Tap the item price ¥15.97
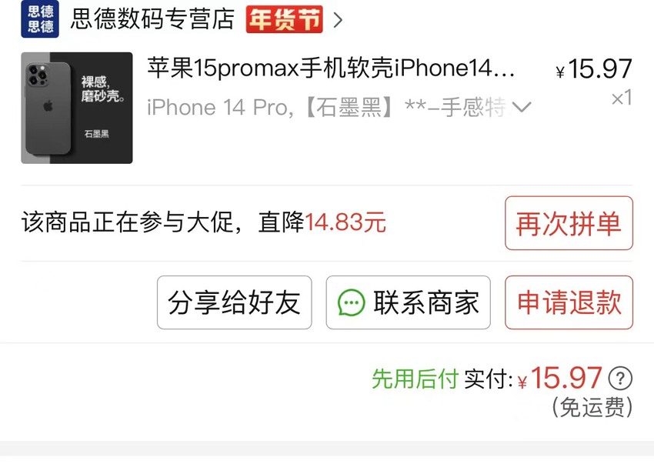The height and width of the screenshot is (464, 654). pyautogui.click(x=594, y=68)
